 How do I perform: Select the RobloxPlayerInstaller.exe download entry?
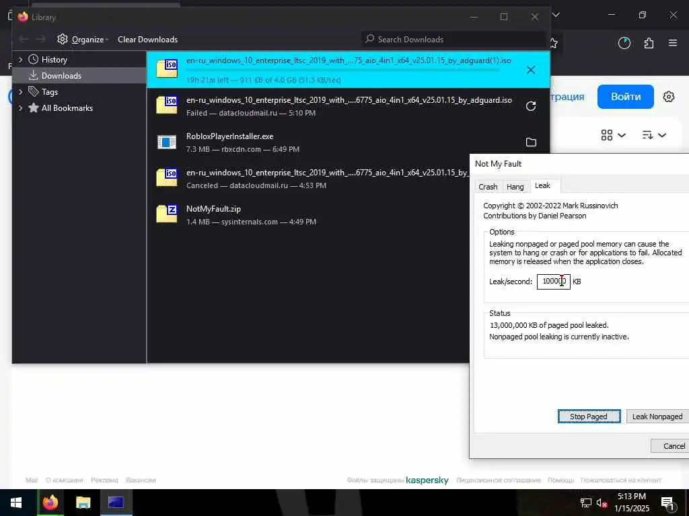coord(348,142)
